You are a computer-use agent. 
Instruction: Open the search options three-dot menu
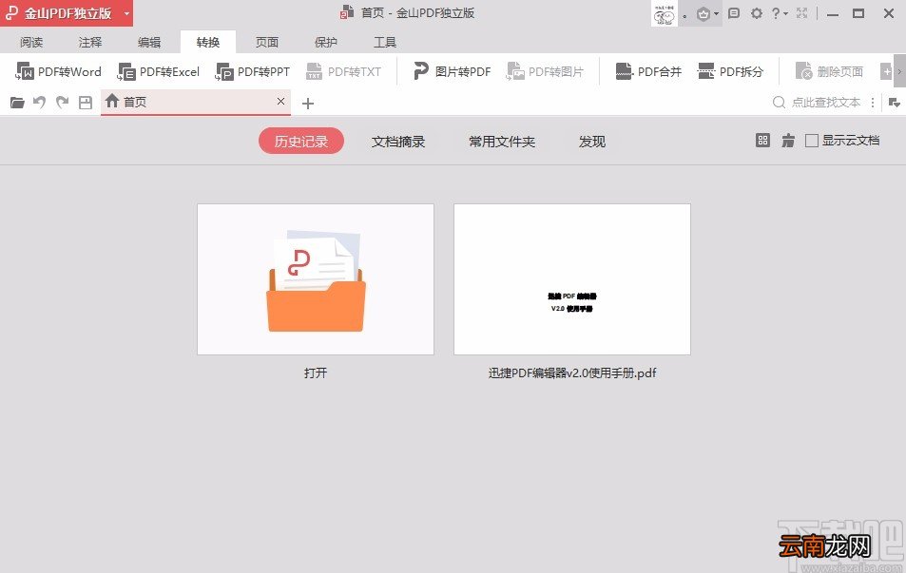point(873,103)
